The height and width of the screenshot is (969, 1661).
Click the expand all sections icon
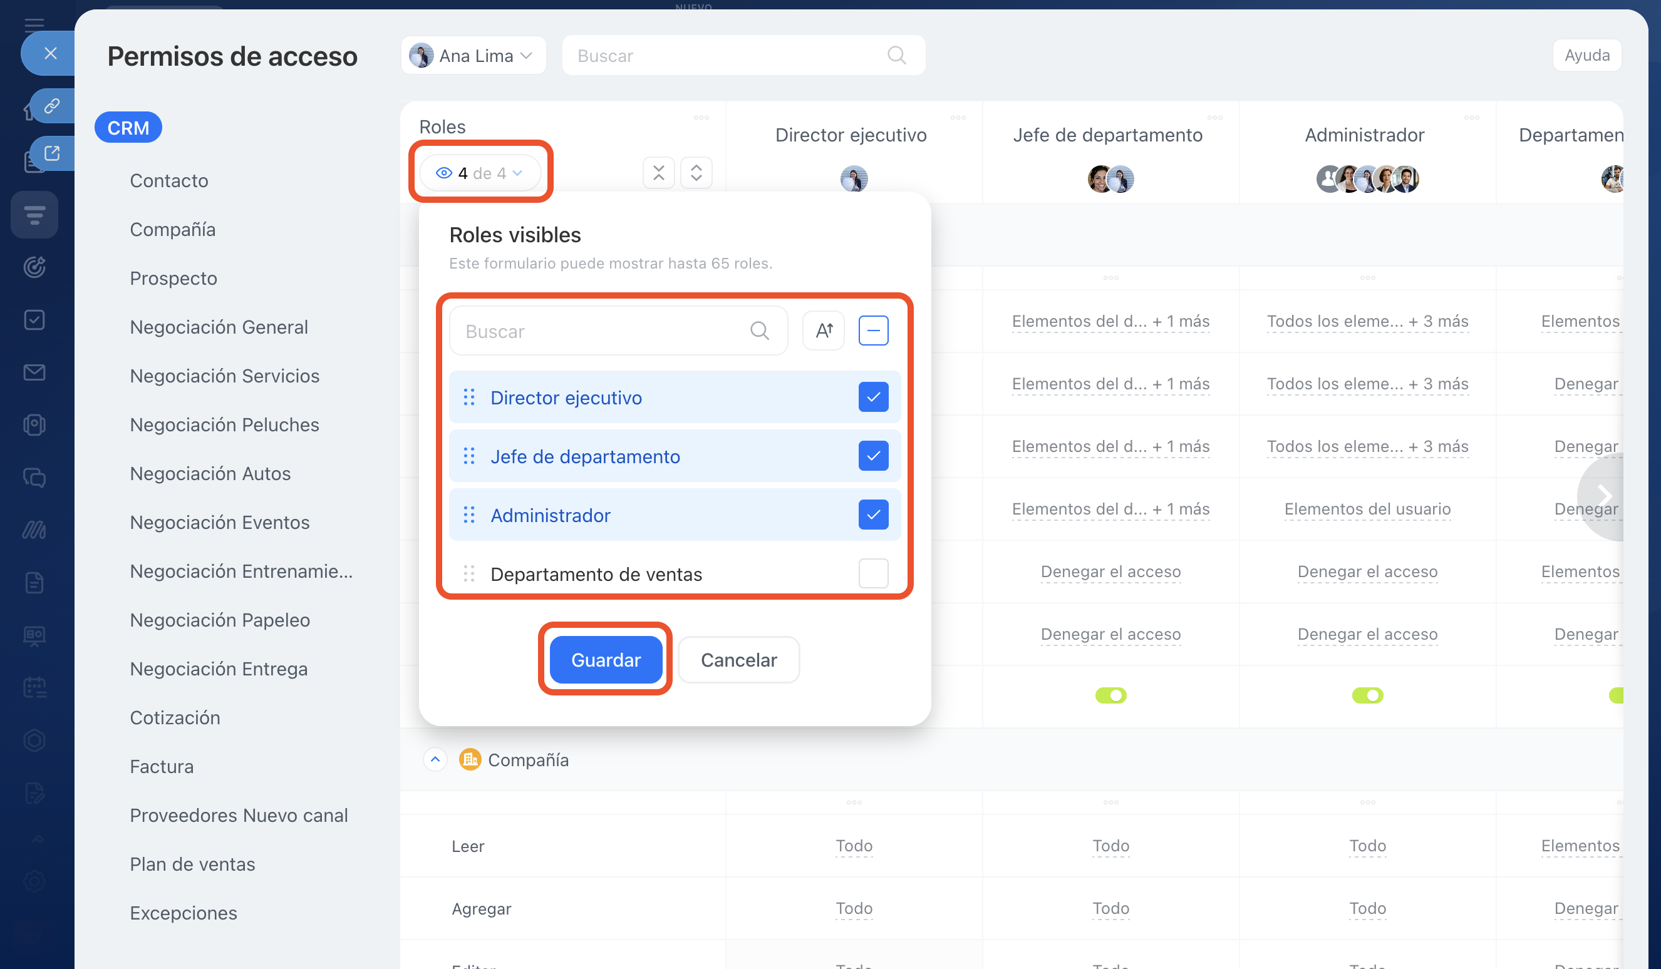coord(696,173)
